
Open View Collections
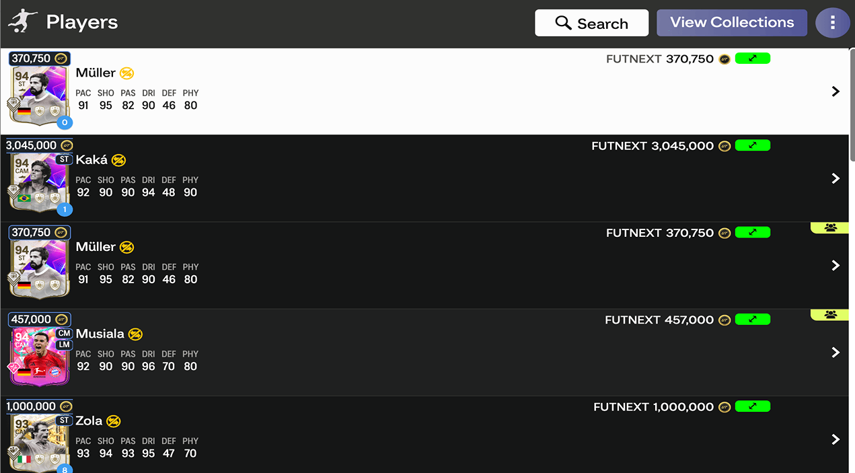point(732,22)
